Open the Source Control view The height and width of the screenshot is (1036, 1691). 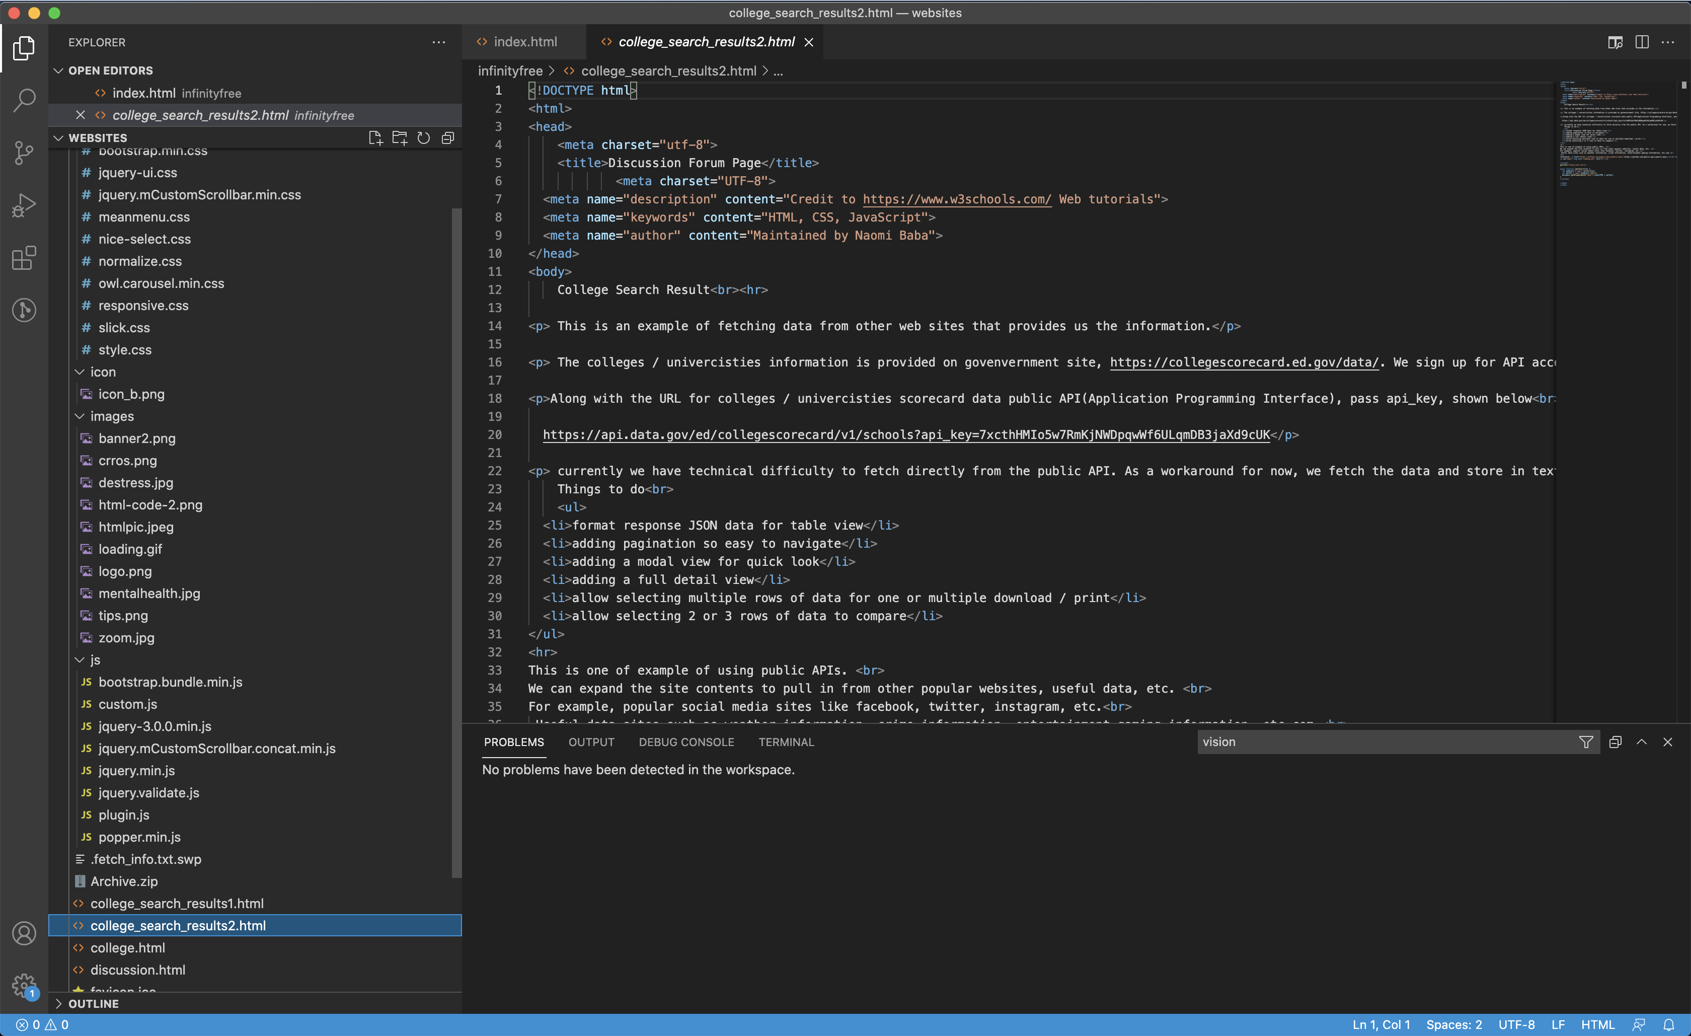(24, 153)
